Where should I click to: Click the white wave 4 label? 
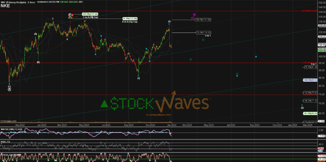[67, 39]
